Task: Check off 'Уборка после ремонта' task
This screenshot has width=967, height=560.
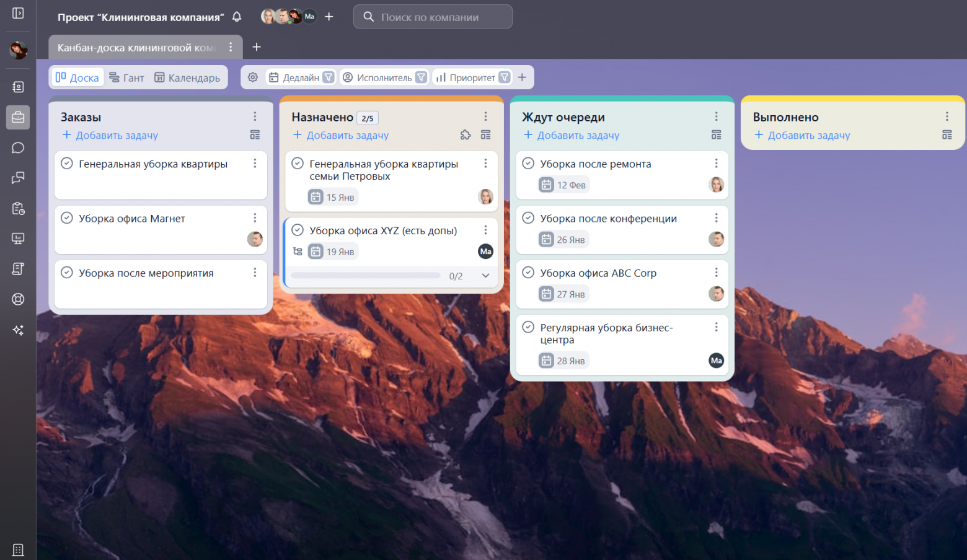Action: click(528, 164)
